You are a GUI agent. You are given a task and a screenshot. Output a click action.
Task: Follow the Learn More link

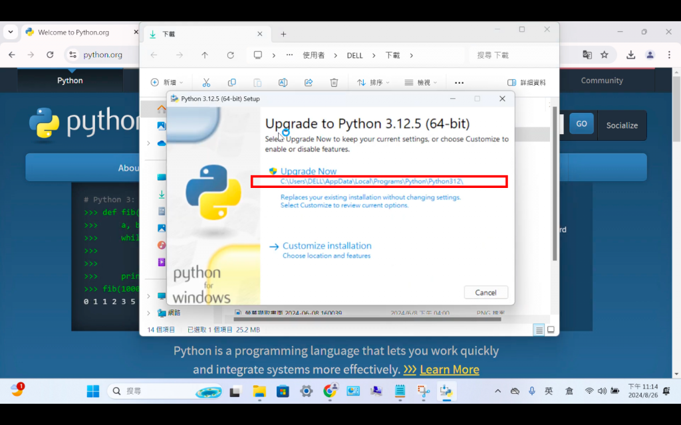(450, 369)
